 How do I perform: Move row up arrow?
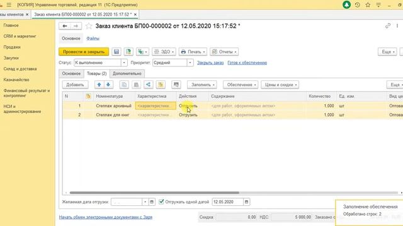tap(99, 85)
